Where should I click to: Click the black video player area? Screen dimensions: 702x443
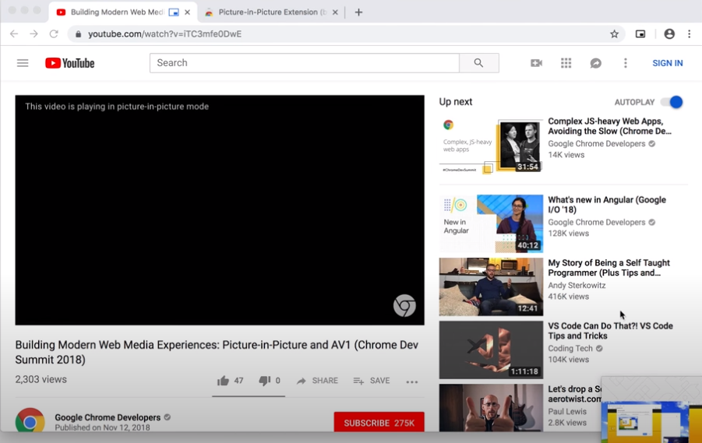pyautogui.click(x=220, y=210)
